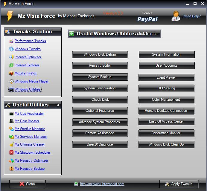Click the Mozilla Firefox icon
Screen dimensions: 207x191
tap(11, 73)
